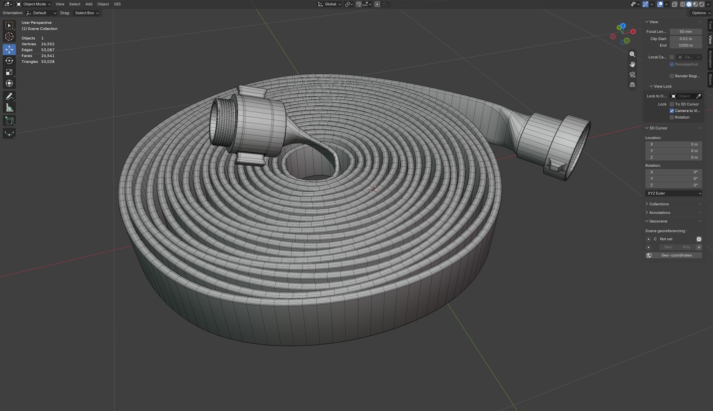Click the plus button beside Proj
The image size is (713, 411).
[699, 247]
